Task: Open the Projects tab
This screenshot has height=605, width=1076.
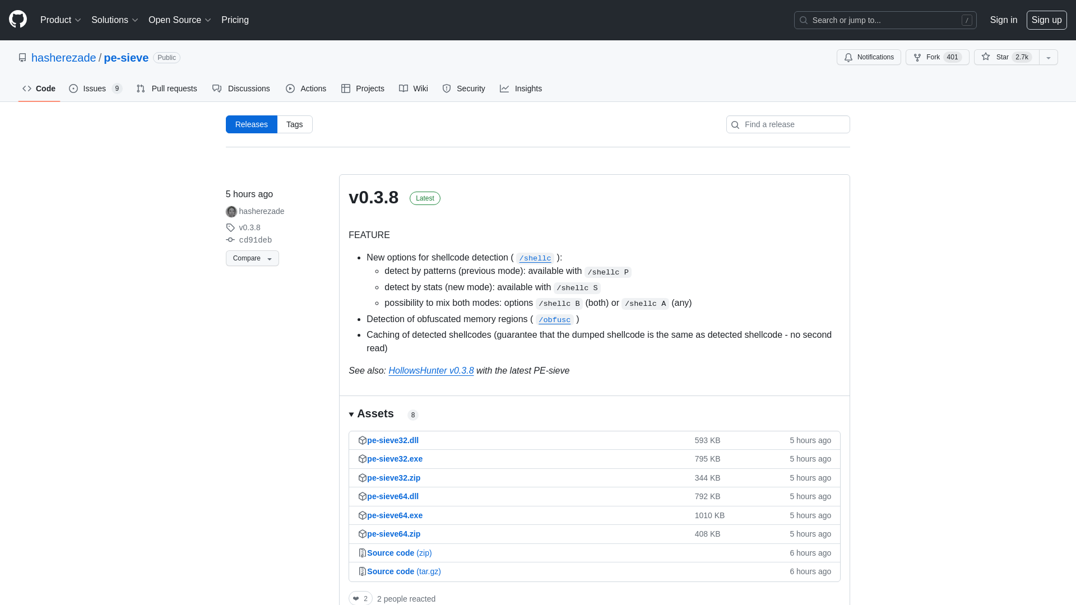Action: click(x=363, y=89)
